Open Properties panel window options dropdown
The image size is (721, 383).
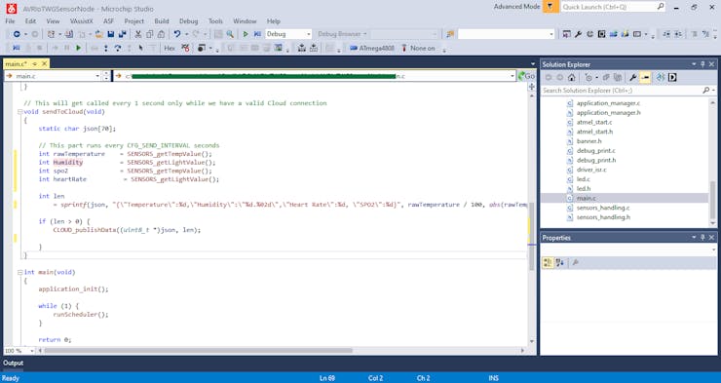[694, 237]
